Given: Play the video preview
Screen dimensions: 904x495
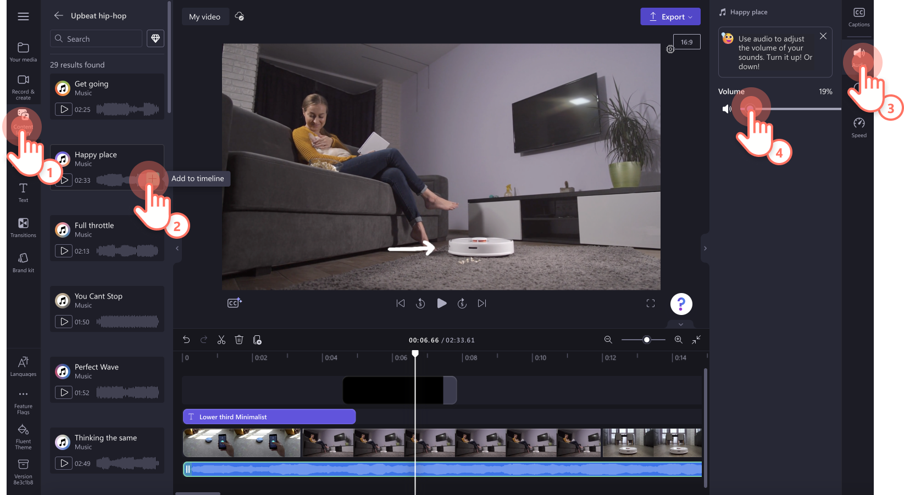Looking at the screenshot, I should (x=441, y=303).
